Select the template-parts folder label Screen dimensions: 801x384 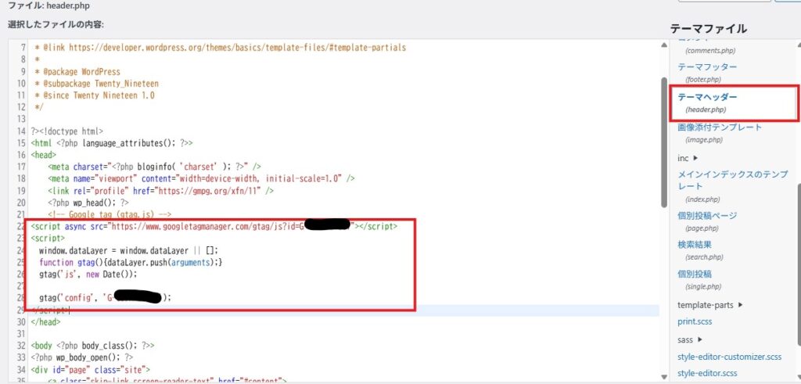pos(706,305)
